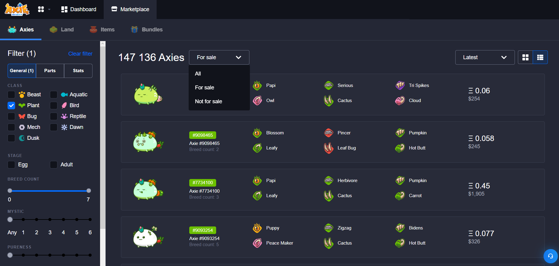559x266 pixels.
Task: Click the filter panel scrollbar up arrow
Action: point(103,44)
